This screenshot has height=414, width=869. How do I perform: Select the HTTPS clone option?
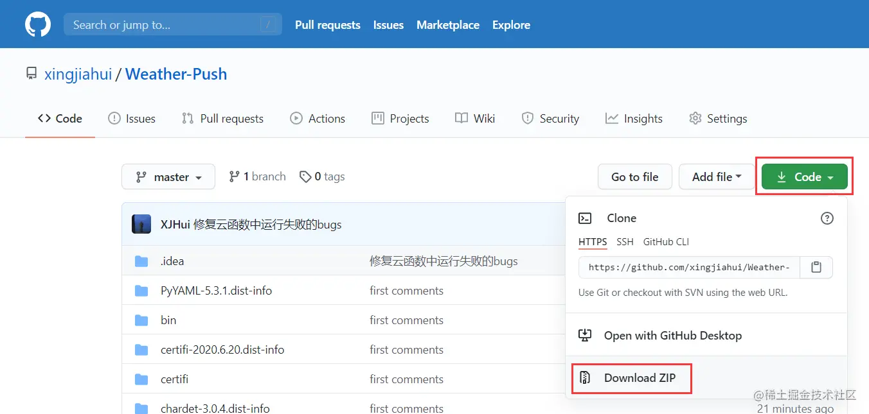[x=593, y=242]
